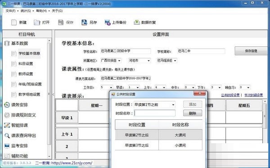Image resolution: width=270 pixels, height=168 pixels.
Task: Click the 公共时段设置 dialog title icon
Action: pos(113,94)
